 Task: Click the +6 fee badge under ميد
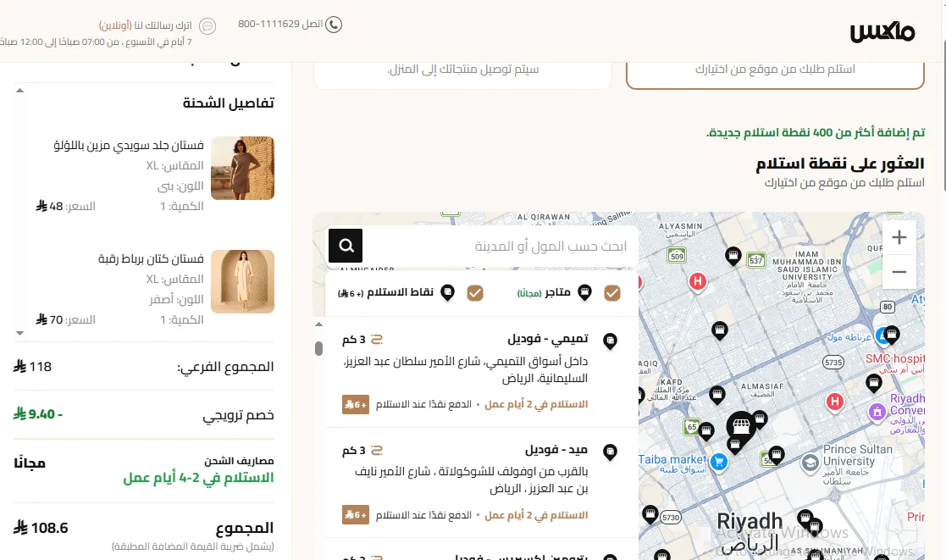tap(356, 515)
